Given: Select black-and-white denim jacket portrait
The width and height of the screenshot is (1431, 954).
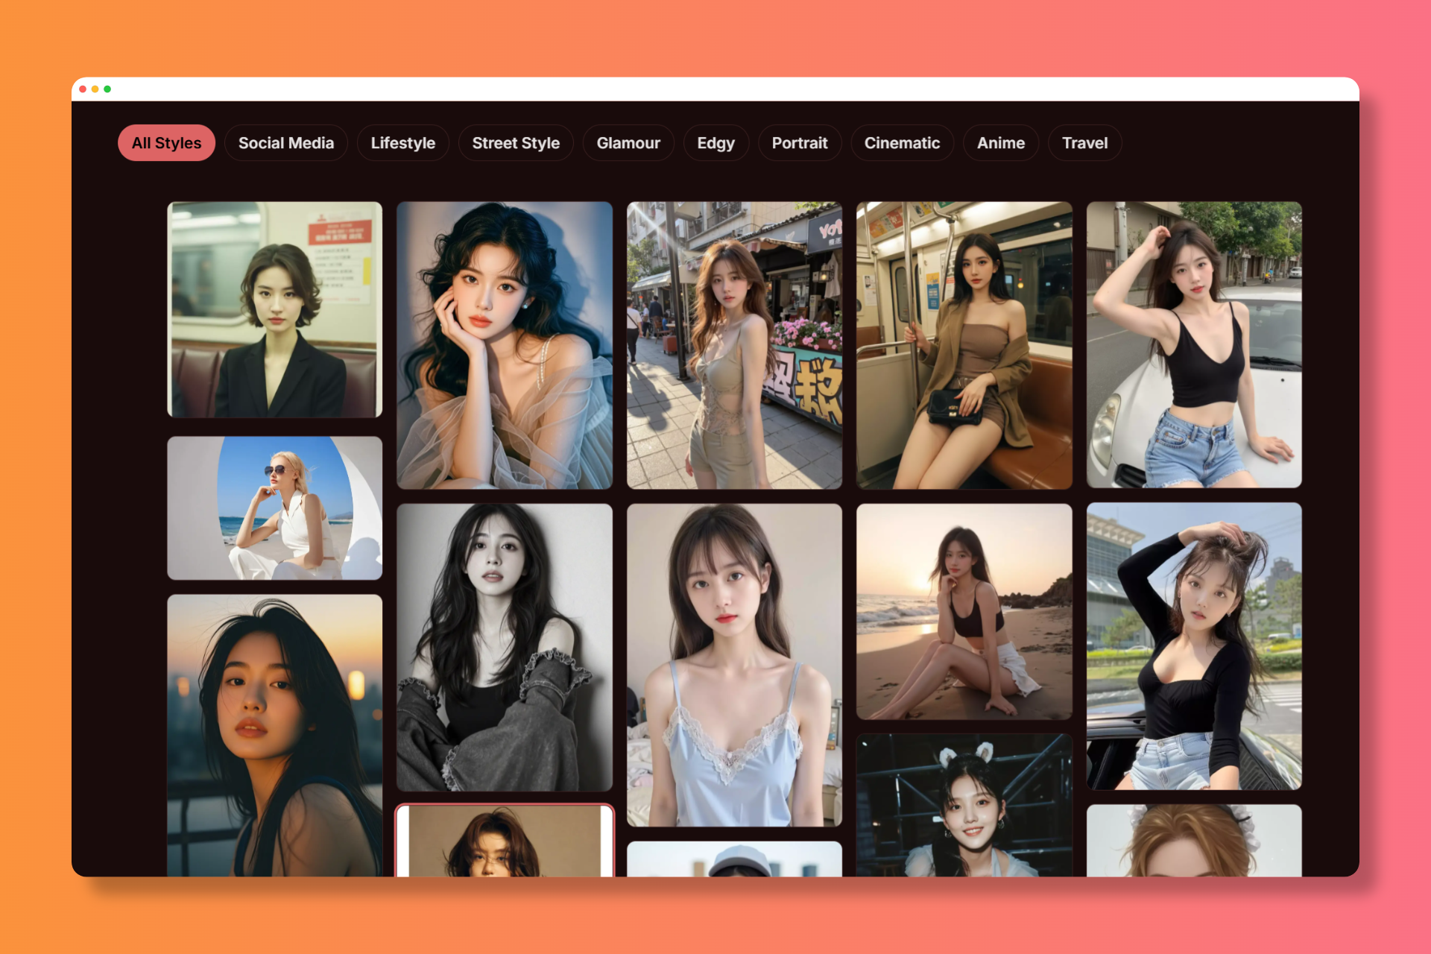Looking at the screenshot, I should [504, 647].
